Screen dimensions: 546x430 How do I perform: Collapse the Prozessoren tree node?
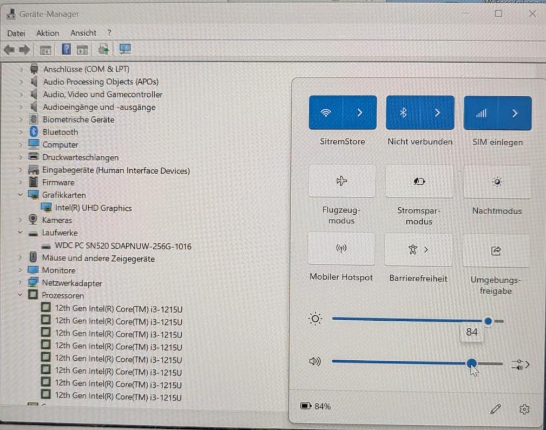(20, 295)
